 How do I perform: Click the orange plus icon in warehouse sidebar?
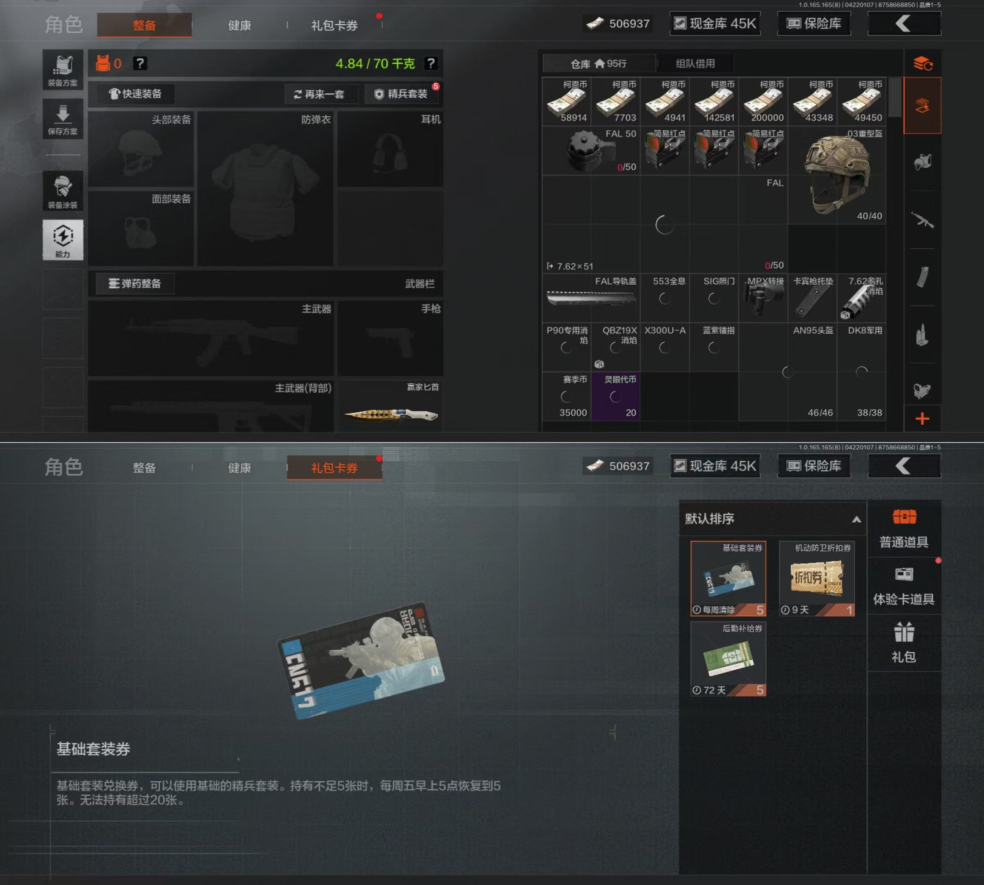922,418
